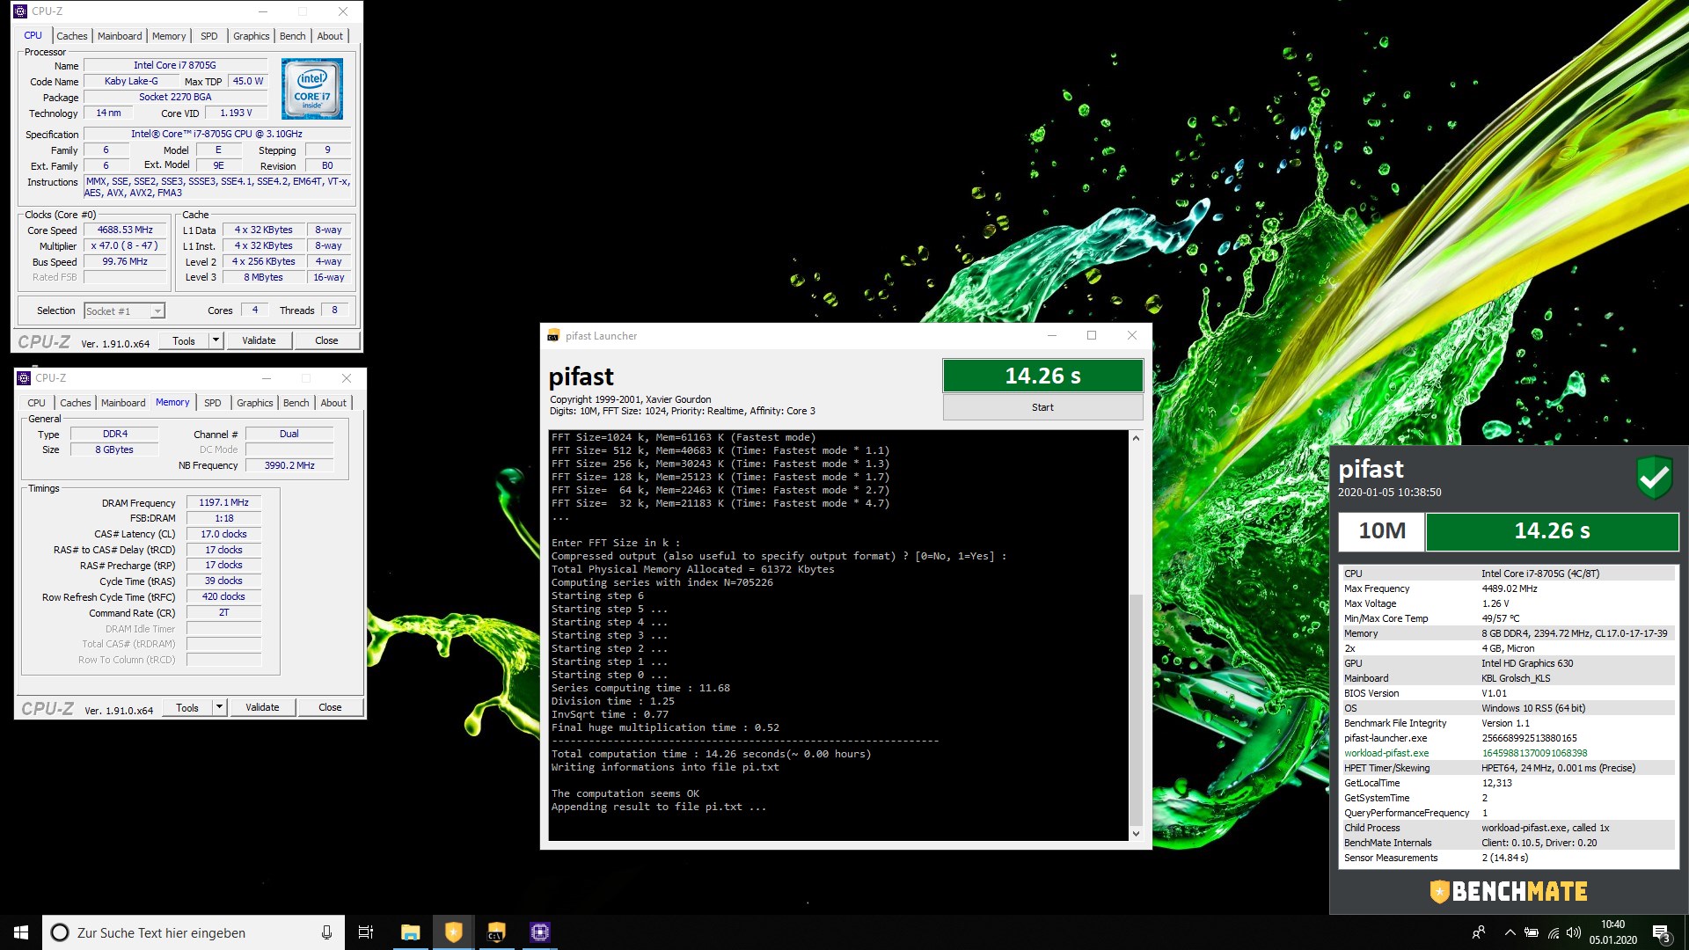The image size is (1689, 950).
Task: Click Validate in the CPU-Z Memory window
Action: point(262,707)
